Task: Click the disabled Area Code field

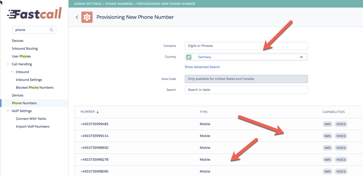Action: click(246, 79)
